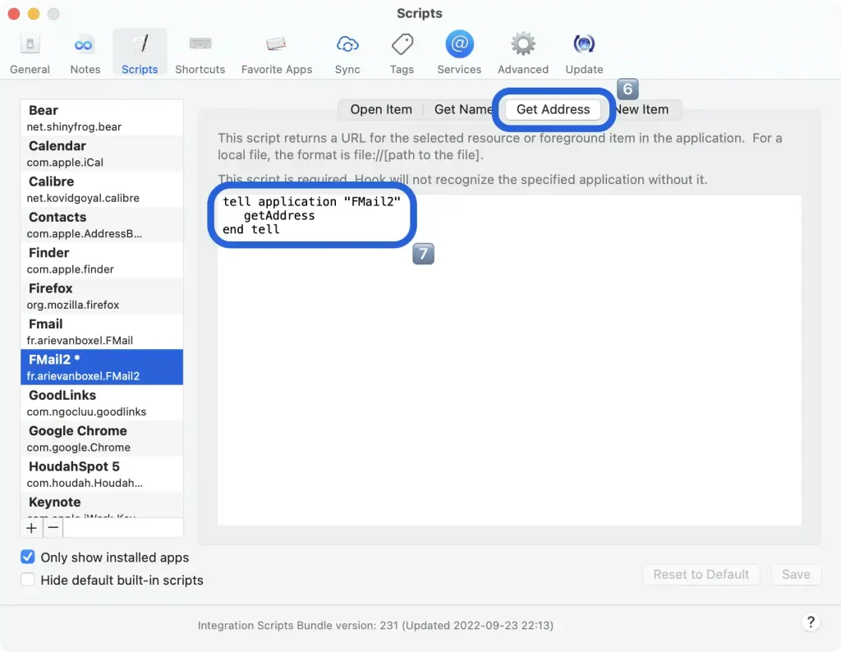This screenshot has width=841, height=652.
Task: Select Fmail fr.arievanboxel.FMail row
Action: (x=102, y=332)
